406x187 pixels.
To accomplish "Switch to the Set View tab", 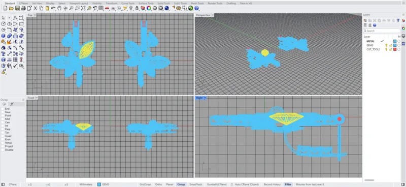I will [37, 4].
